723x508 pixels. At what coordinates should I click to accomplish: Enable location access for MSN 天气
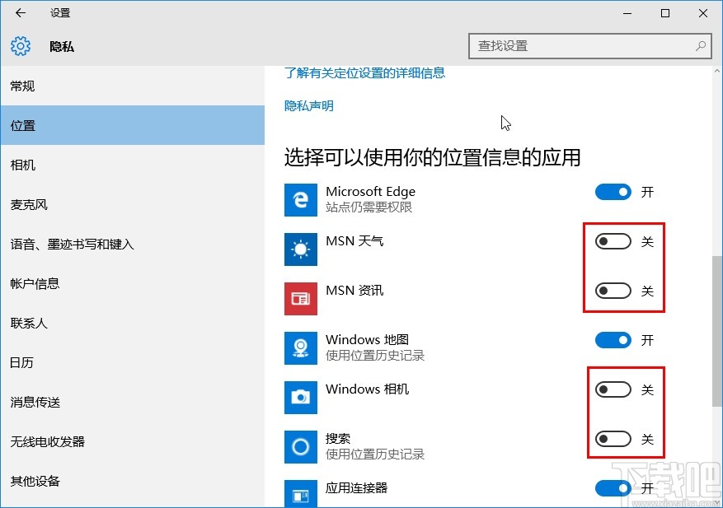coord(613,240)
